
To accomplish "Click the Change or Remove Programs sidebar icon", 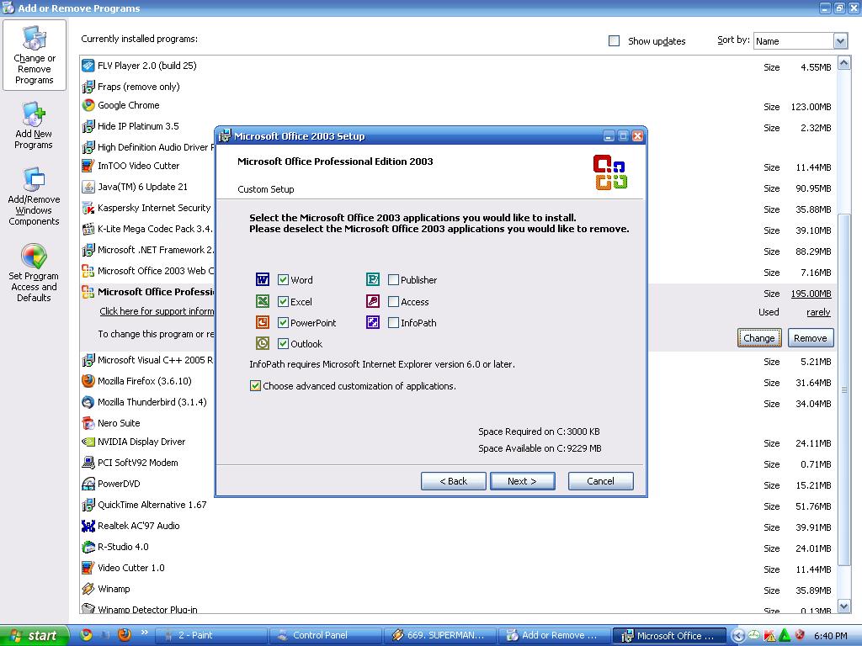I will [34, 55].
